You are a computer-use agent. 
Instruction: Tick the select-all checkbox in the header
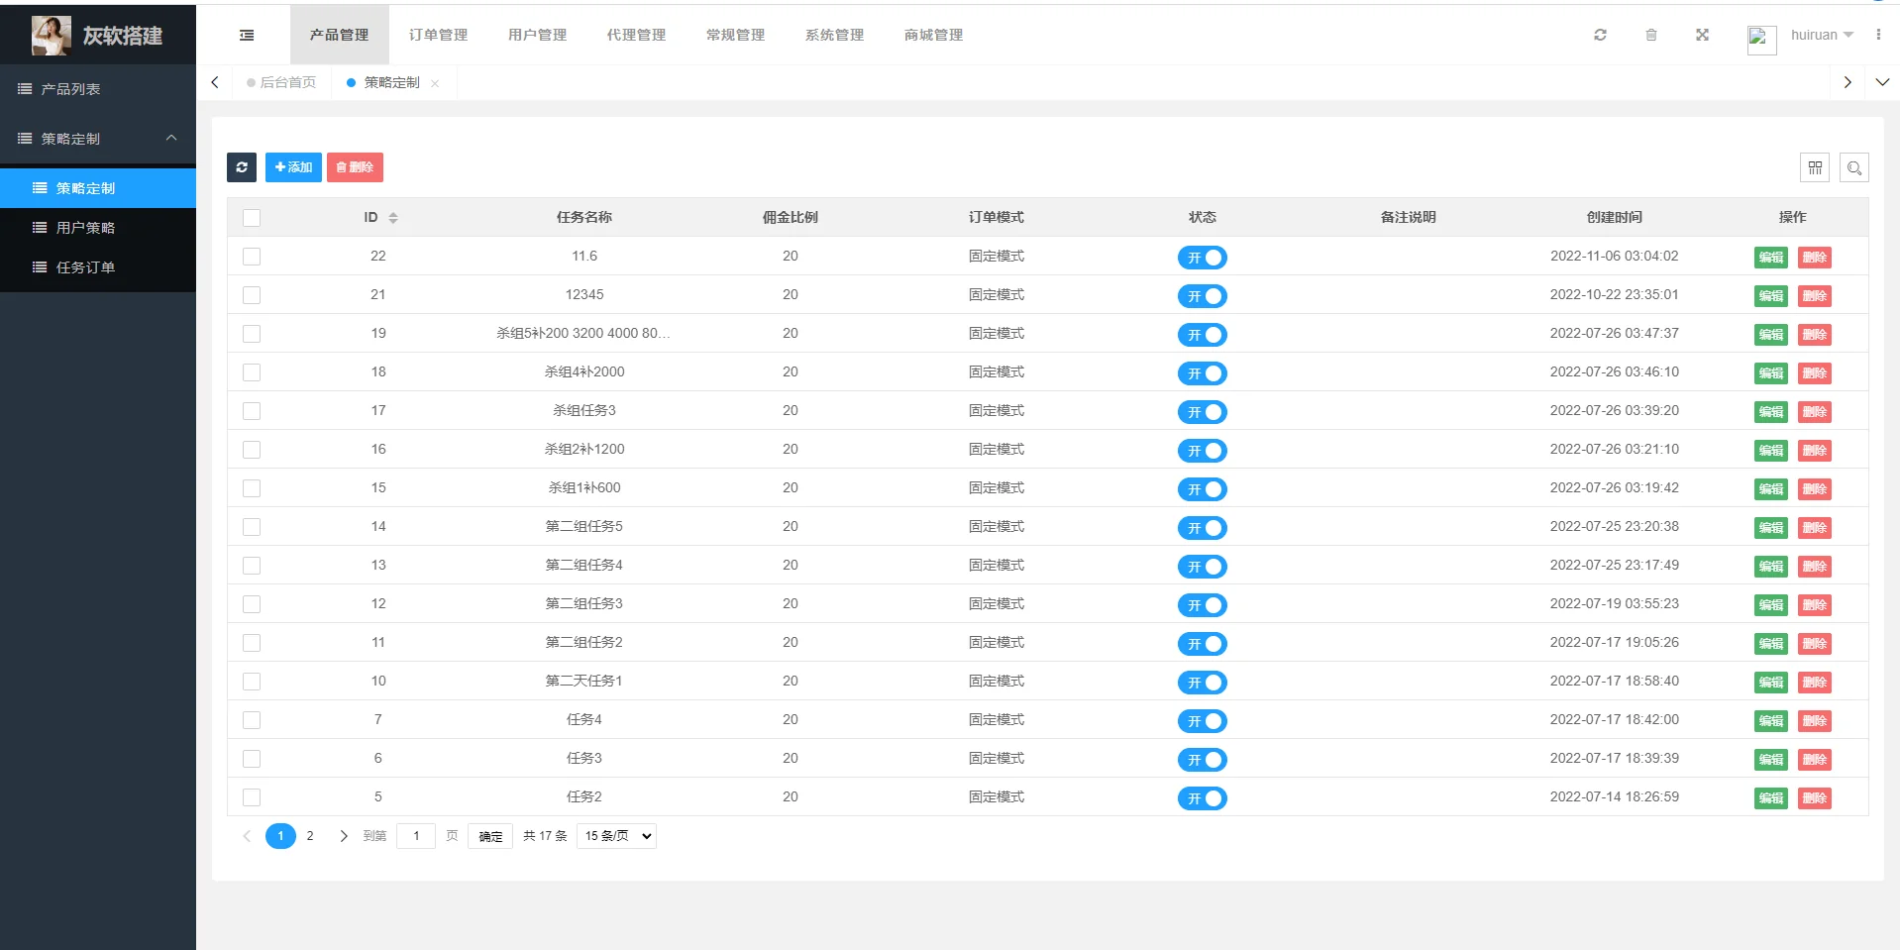pos(252,218)
